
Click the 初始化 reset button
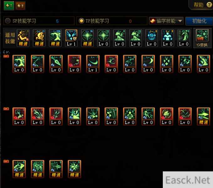click(x=199, y=21)
